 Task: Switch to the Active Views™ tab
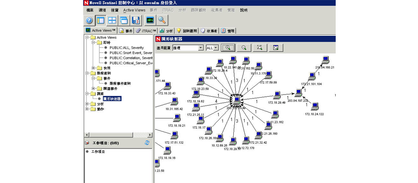click(101, 30)
